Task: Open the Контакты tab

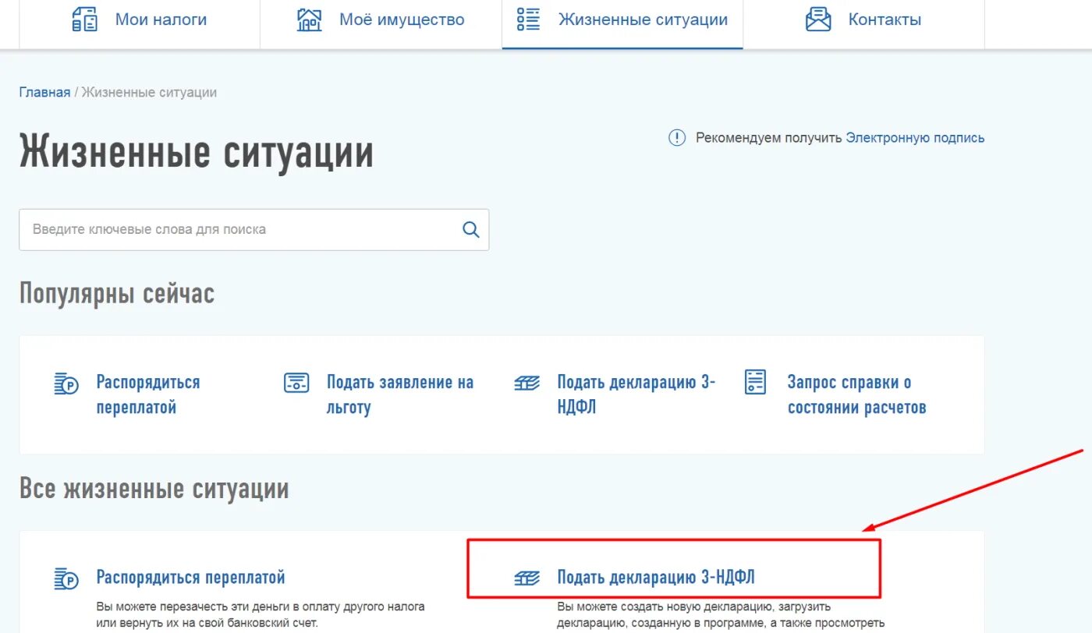Action: pos(863,24)
